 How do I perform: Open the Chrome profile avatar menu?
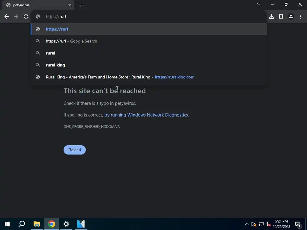click(x=291, y=17)
